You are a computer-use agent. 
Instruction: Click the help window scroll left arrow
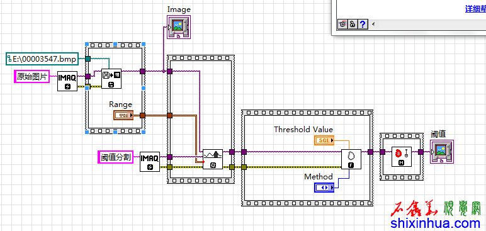pos(373,24)
